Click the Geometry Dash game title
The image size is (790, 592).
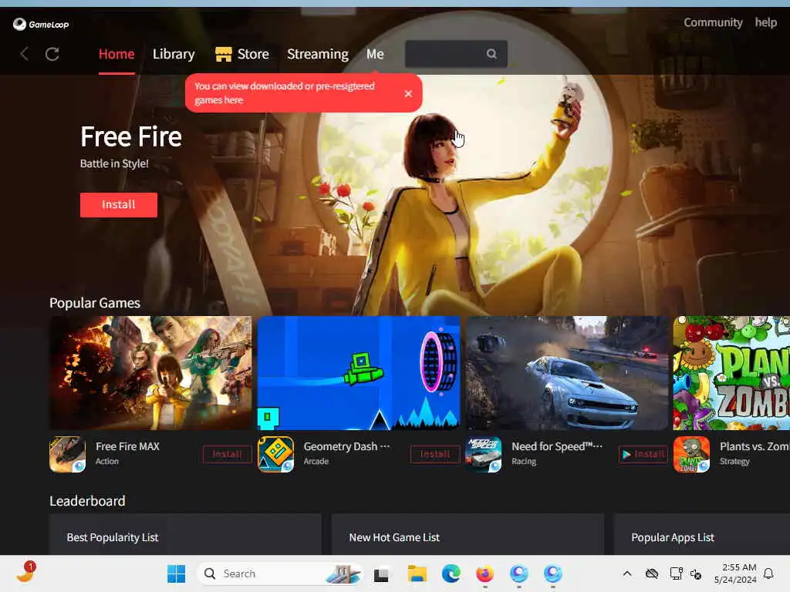(346, 446)
